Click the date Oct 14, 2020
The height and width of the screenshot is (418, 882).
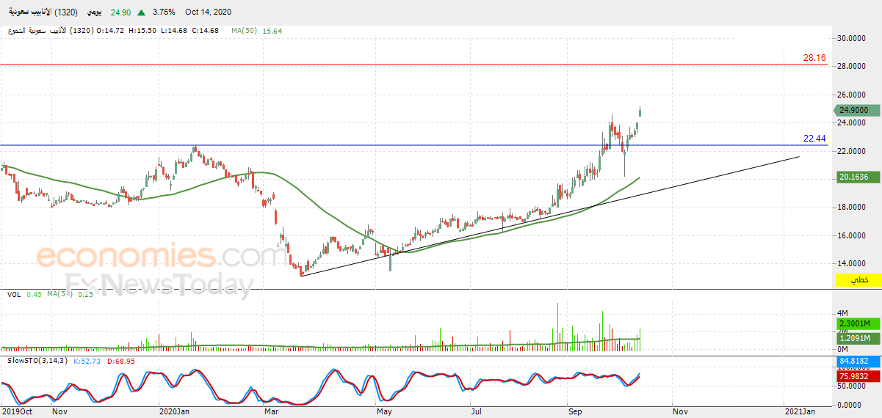[209, 12]
